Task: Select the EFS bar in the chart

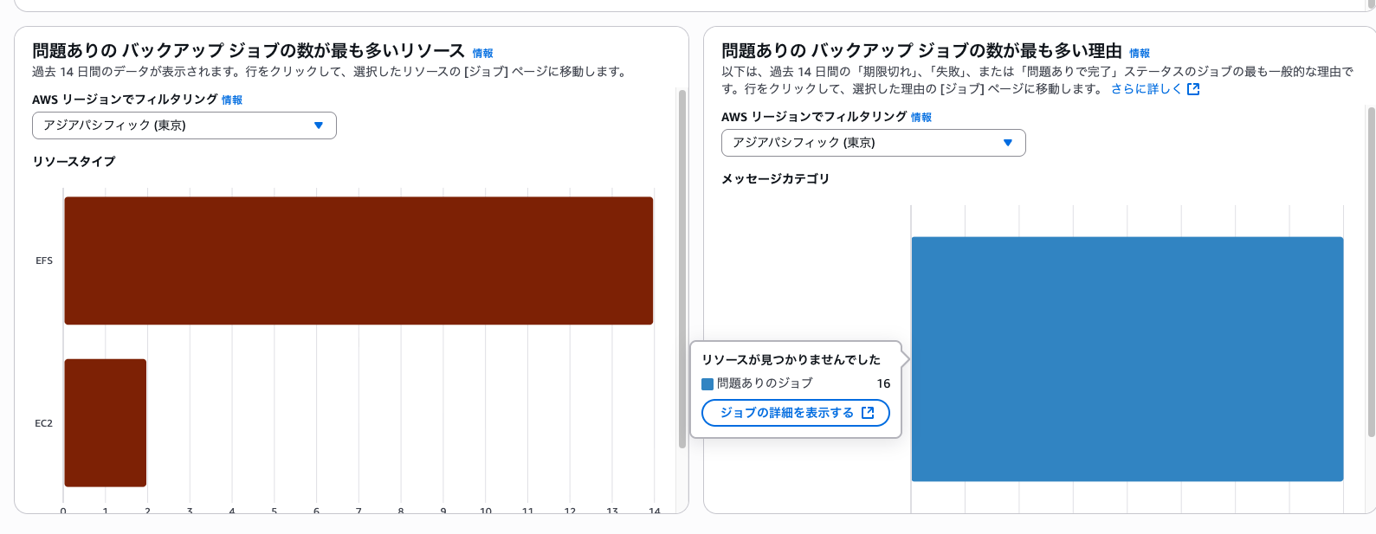Action: [x=359, y=261]
